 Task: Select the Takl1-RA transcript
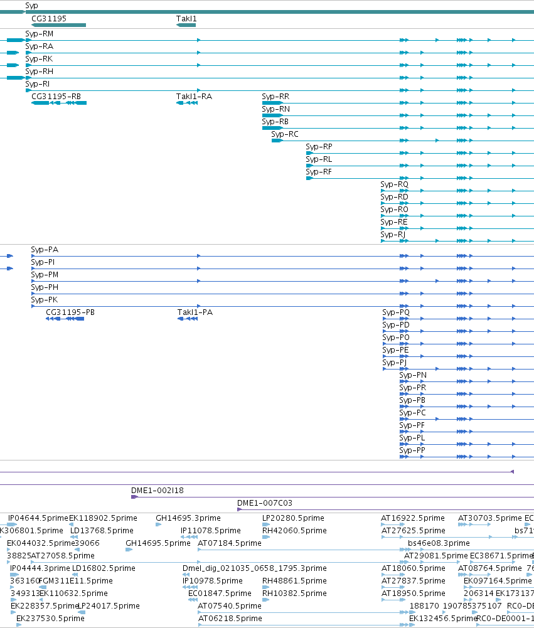[186, 103]
